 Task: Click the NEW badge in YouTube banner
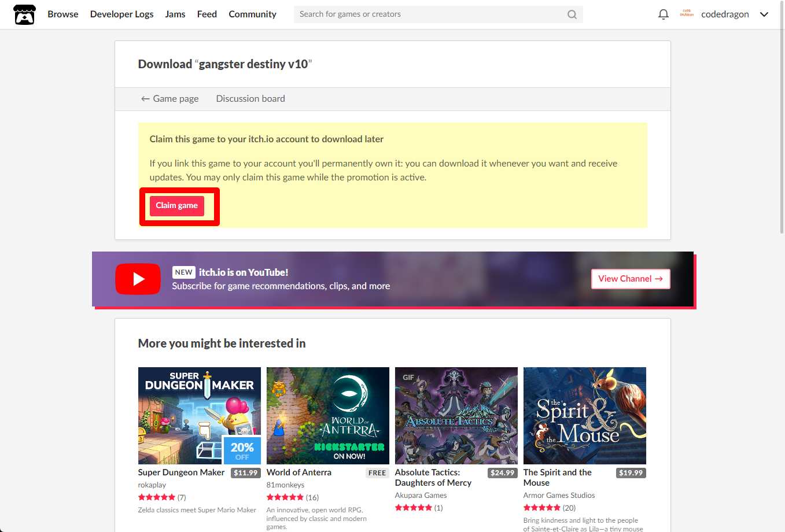tap(184, 272)
